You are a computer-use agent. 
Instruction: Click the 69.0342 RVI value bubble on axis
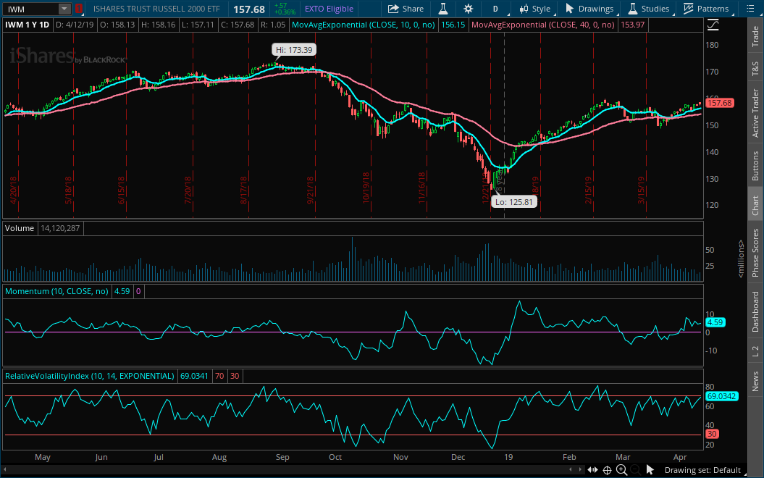721,396
